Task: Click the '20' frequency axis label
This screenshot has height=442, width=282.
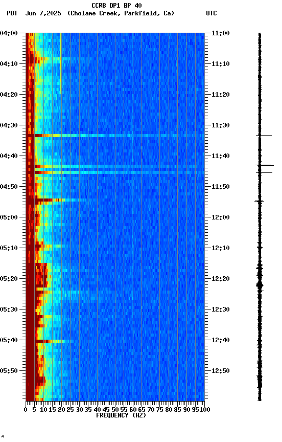Action: click(x=61, y=410)
